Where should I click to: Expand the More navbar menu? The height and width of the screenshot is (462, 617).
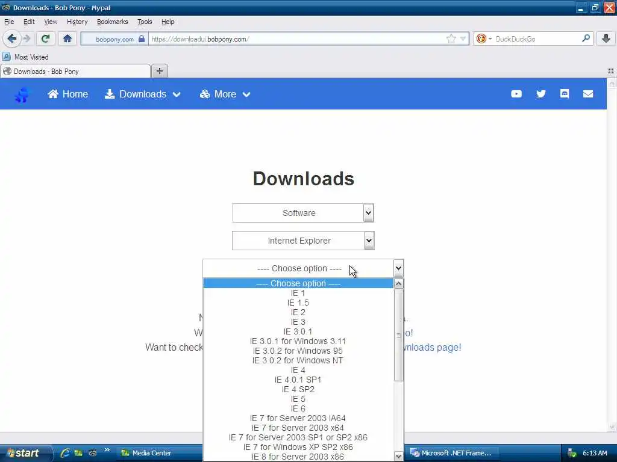tap(225, 94)
